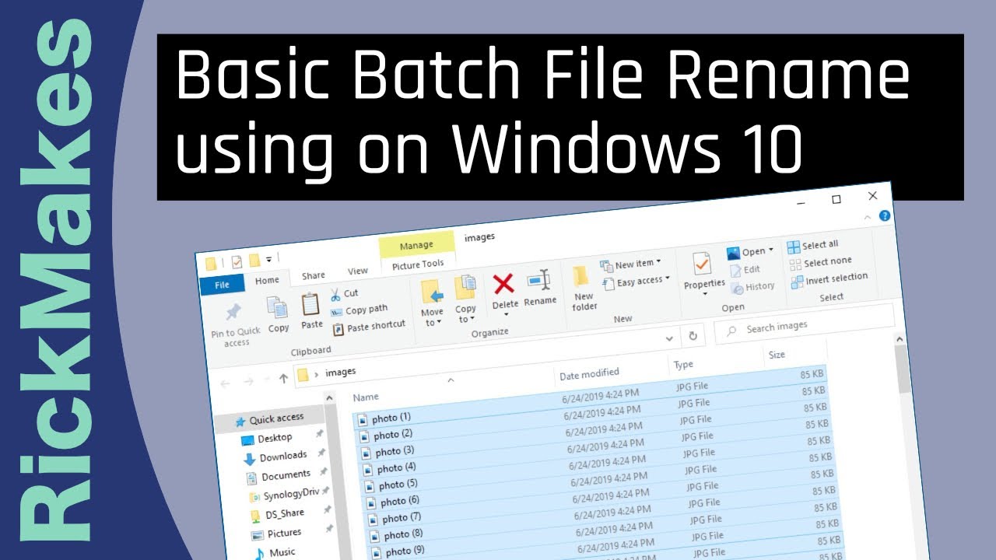Image resolution: width=996 pixels, height=560 pixels.
Task: Switch to the View tab
Action: 358,271
